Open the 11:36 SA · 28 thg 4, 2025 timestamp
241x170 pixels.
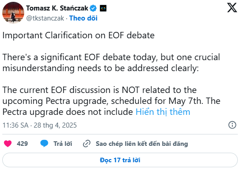pyautogui.click(x=40, y=125)
